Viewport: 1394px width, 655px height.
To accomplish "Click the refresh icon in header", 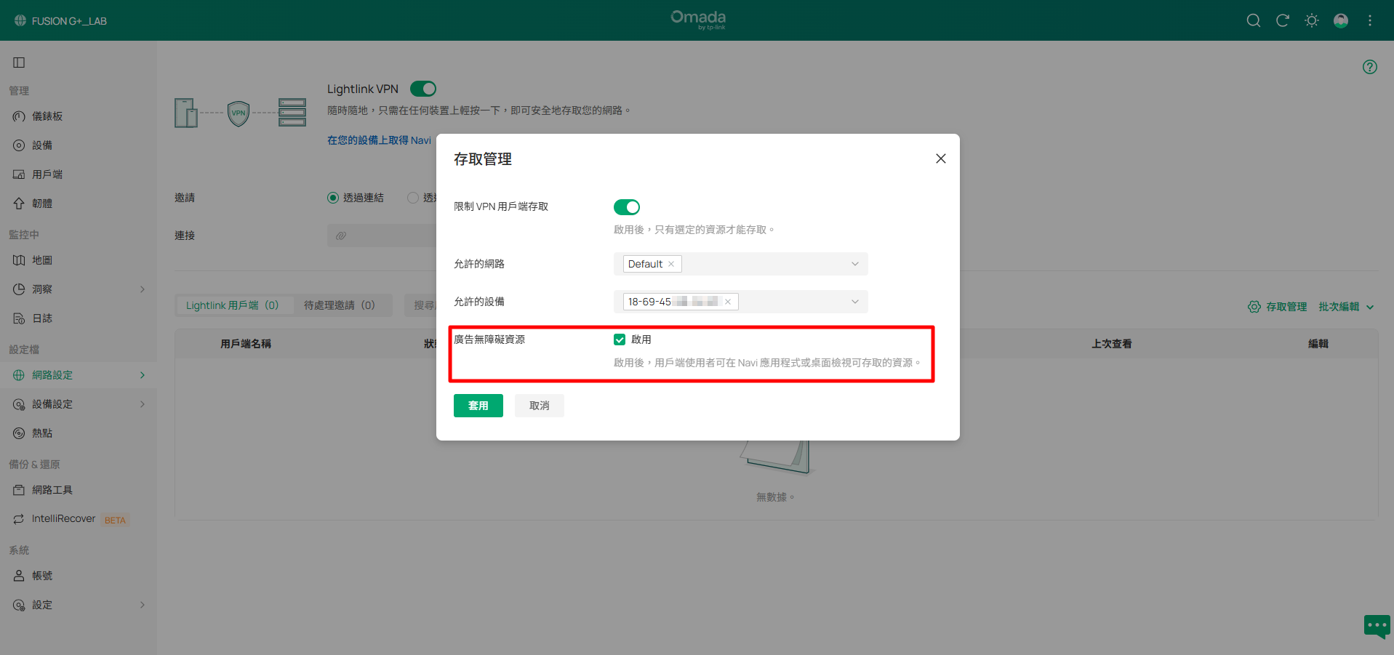I will tap(1282, 20).
